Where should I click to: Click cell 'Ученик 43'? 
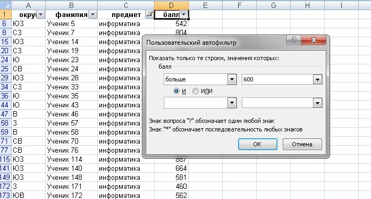coord(71,105)
